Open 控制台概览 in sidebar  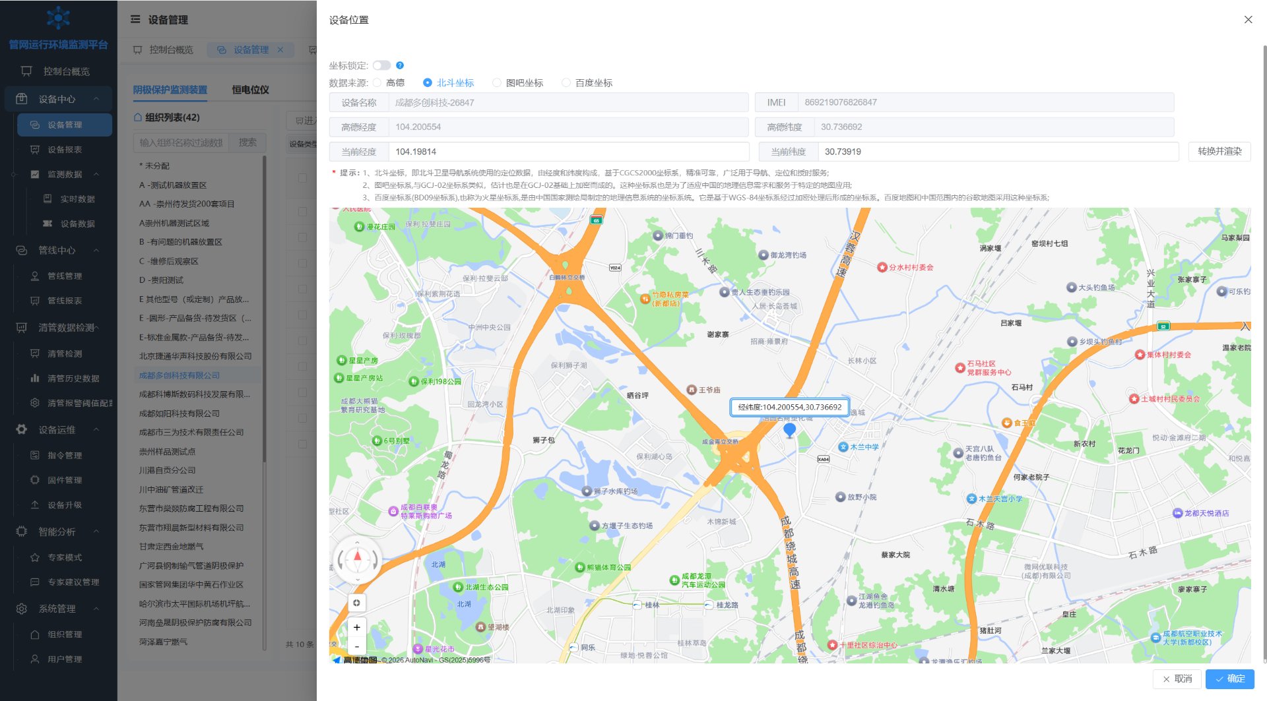(x=59, y=71)
